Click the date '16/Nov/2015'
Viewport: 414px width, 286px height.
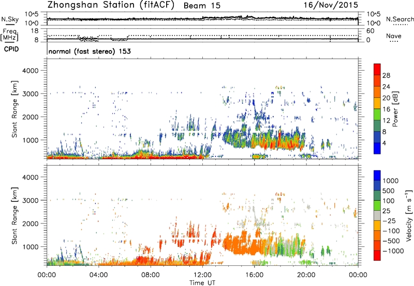click(331, 5)
